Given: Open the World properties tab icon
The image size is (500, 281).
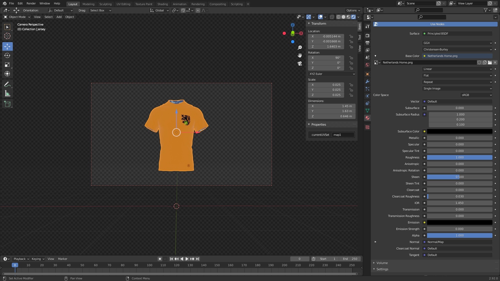Looking at the screenshot, I should [367, 65].
